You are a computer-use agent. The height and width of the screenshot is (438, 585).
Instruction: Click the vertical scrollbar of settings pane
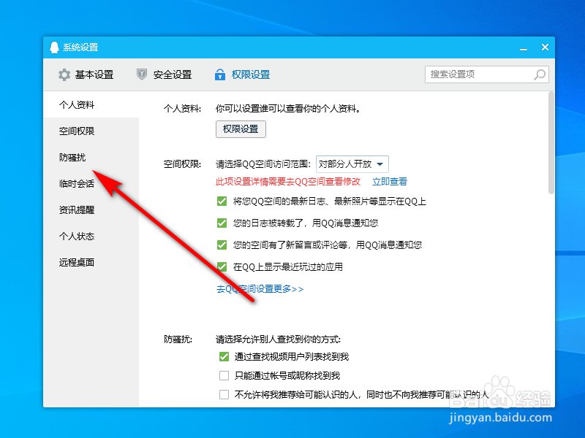click(551, 143)
